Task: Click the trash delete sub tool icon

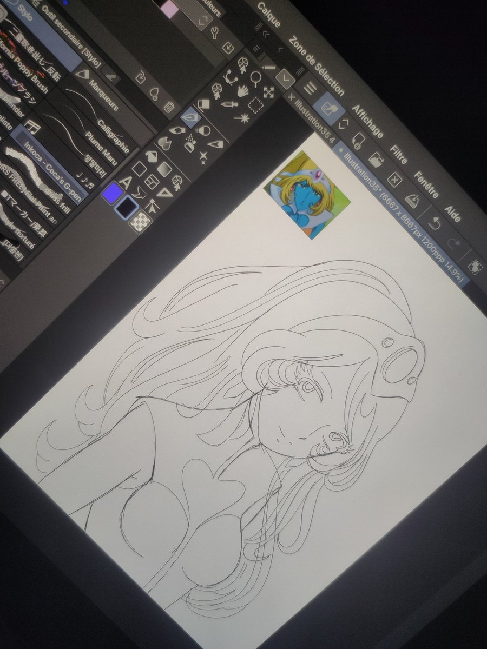Action: [168, 107]
